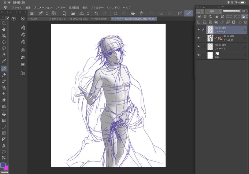Select the Move layer tool

click(x=4, y=42)
